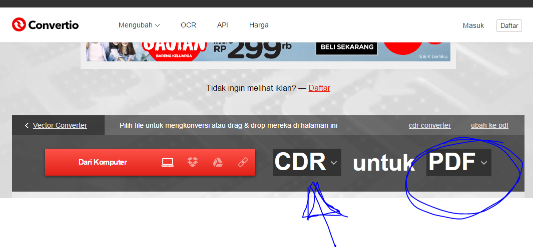Open the cdr converter link

click(x=430, y=125)
